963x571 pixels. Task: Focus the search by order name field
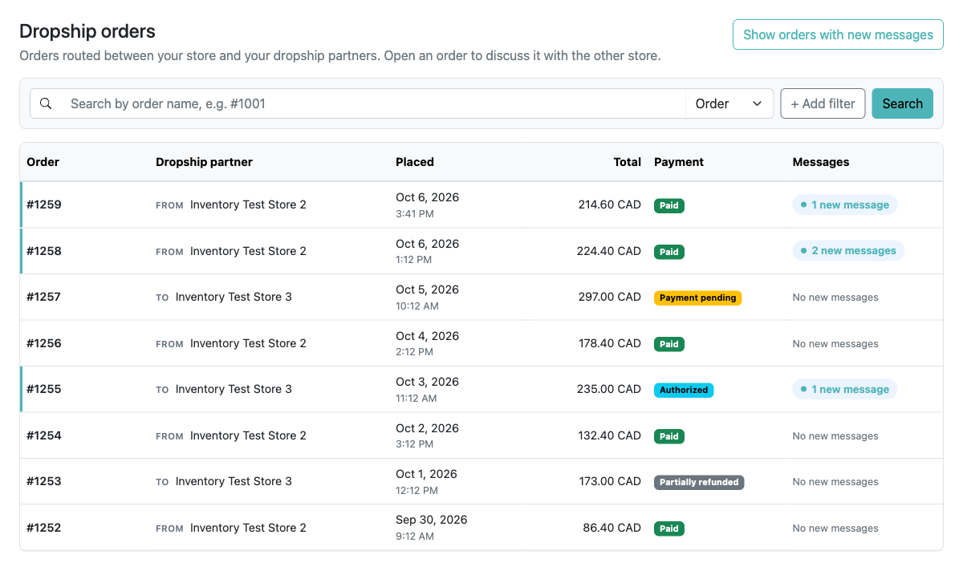pos(373,103)
